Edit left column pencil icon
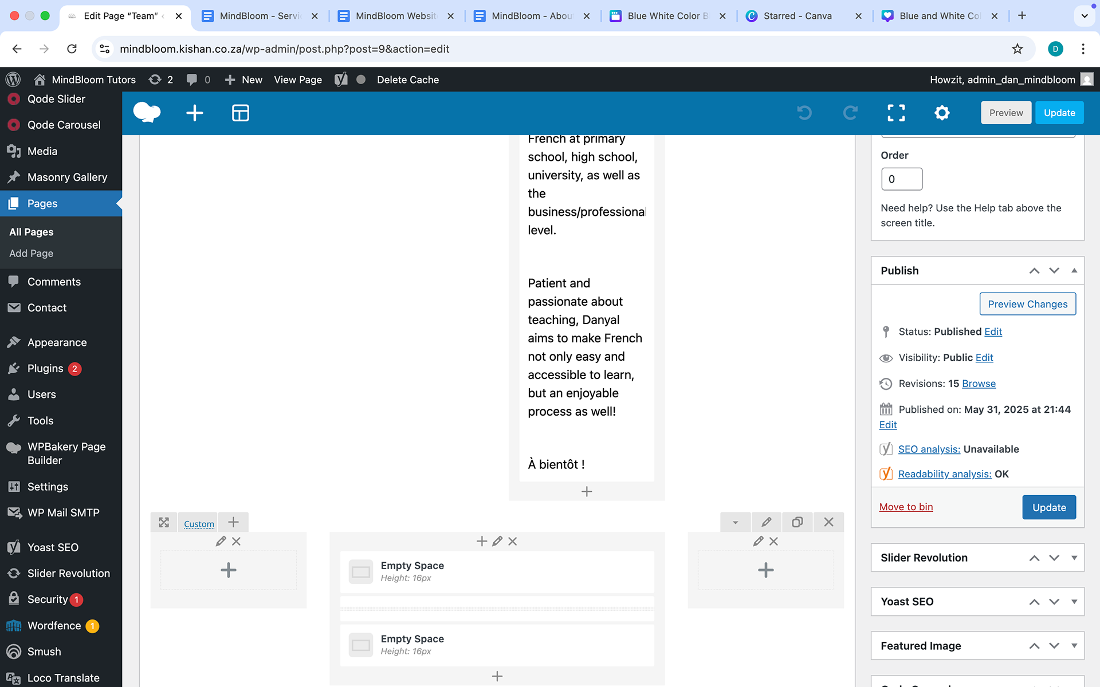 (221, 541)
